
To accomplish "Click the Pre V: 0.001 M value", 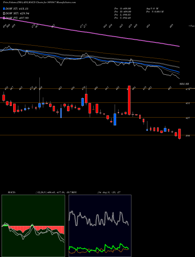I will [154, 12].
